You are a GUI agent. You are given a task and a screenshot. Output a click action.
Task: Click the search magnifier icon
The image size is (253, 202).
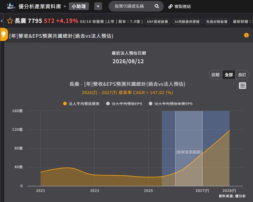[157, 6]
